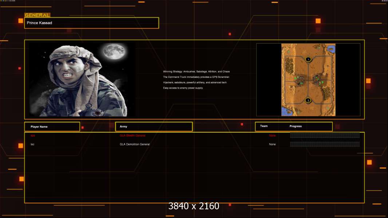Click the desert map preview thumbnail
The width and height of the screenshot is (388, 218).
308,80
